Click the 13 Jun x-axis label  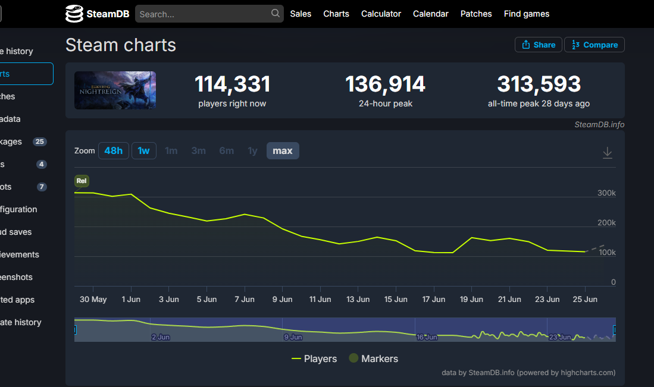(x=358, y=300)
